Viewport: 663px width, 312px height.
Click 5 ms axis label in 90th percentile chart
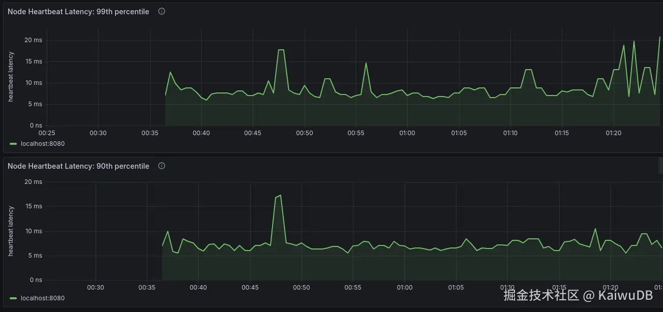(36, 256)
